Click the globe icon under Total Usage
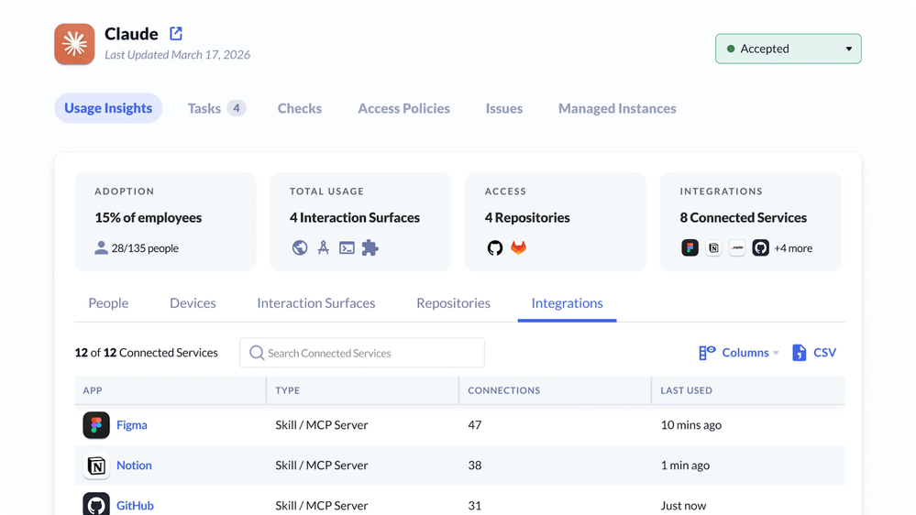The image size is (916, 515). pos(300,248)
